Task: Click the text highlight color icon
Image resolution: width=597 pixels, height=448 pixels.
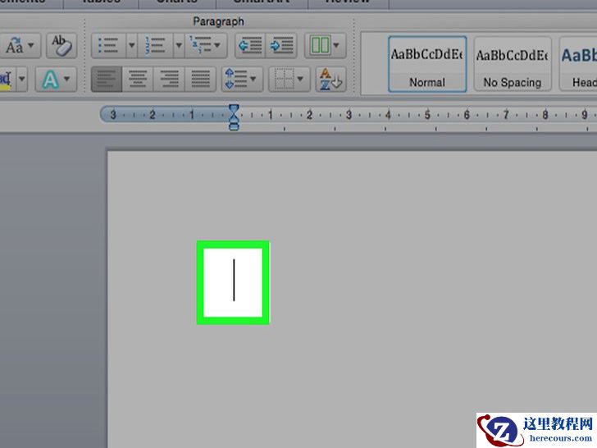Action: coord(5,80)
